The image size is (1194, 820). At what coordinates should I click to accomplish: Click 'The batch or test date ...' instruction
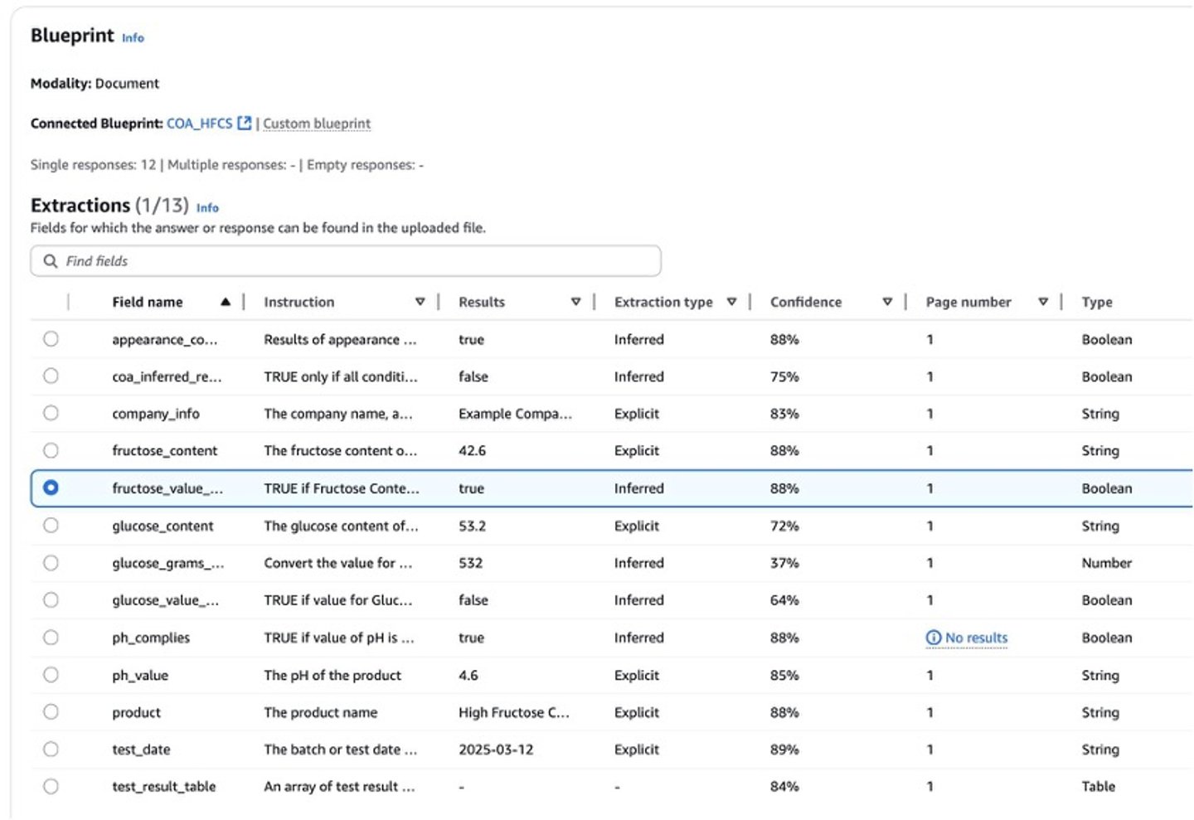pyautogui.click(x=340, y=750)
